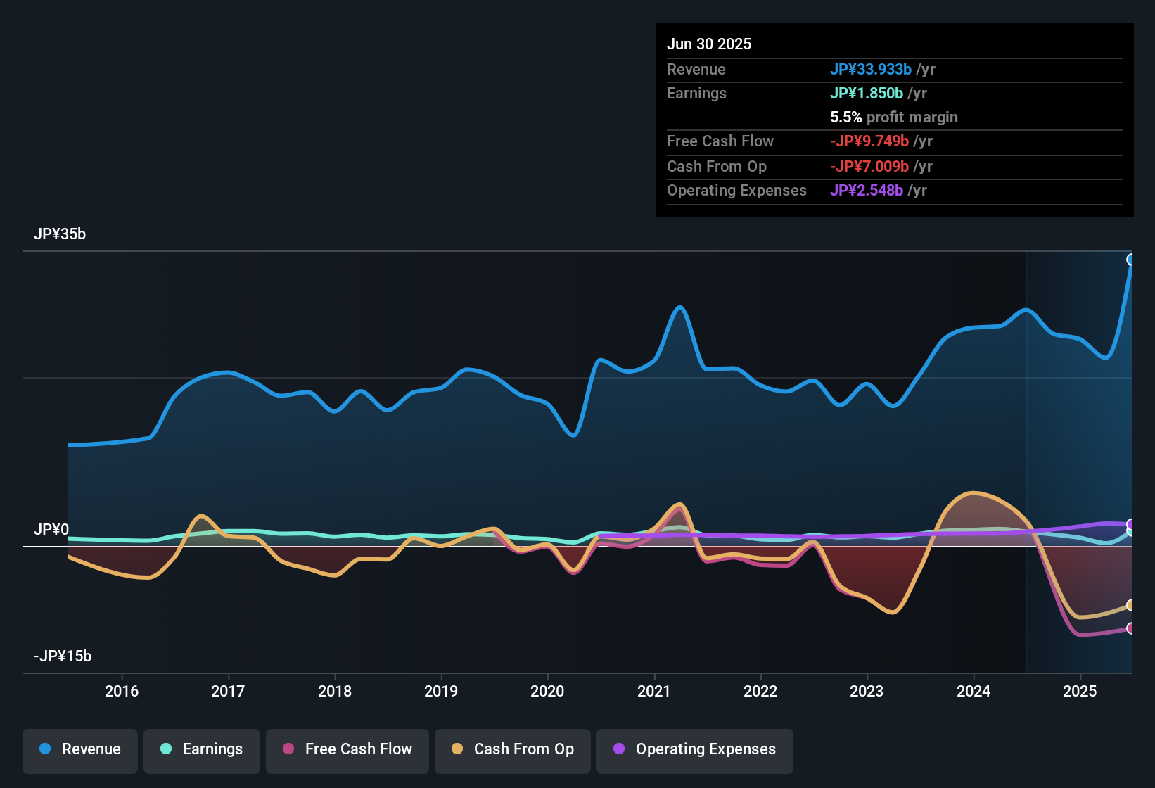Click the teal Earnings legend dot

[167, 749]
